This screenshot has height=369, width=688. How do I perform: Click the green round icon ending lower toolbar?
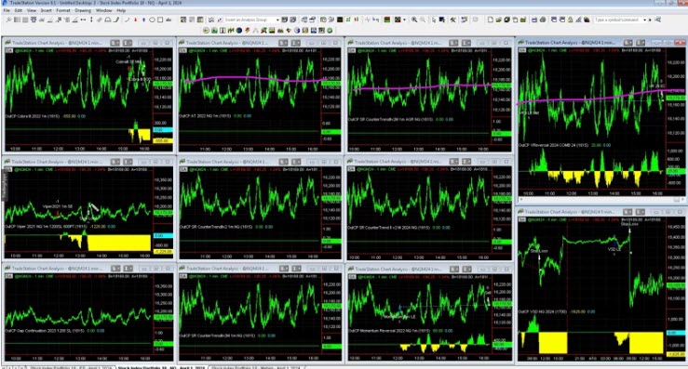coord(330,31)
